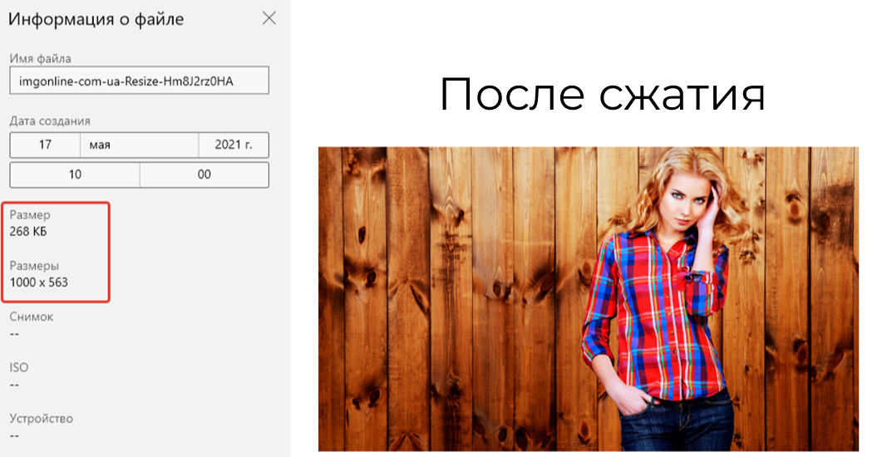887x457 pixels.
Task: Click the ISO label
Action: tap(19, 367)
